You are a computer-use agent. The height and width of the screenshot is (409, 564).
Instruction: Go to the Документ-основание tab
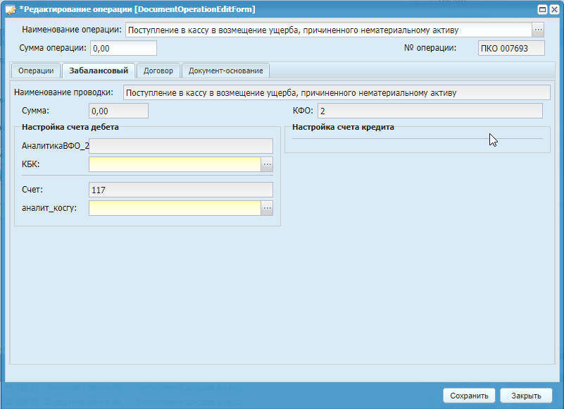click(x=225, y=71)
